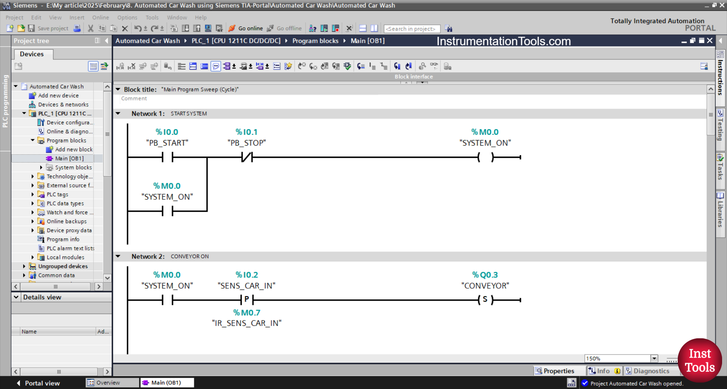
Task: Split the editor space horizontally
Action: click(363, 28)
